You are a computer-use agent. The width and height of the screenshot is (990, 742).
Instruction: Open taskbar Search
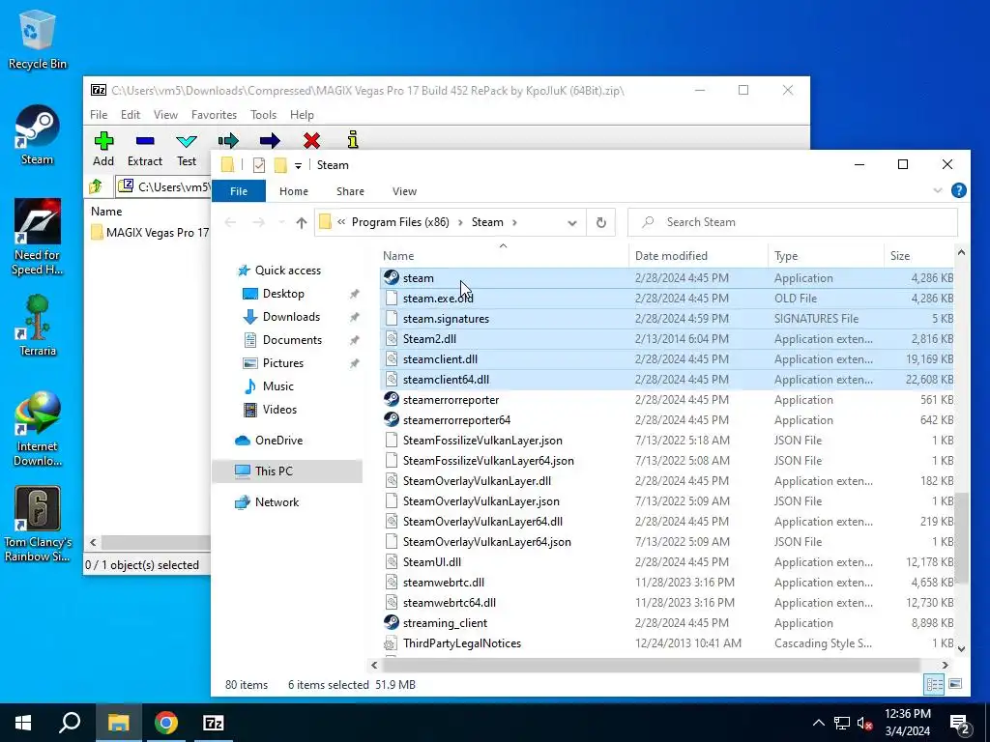coord(70,723)
